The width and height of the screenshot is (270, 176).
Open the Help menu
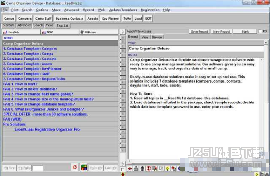point(166,10)
